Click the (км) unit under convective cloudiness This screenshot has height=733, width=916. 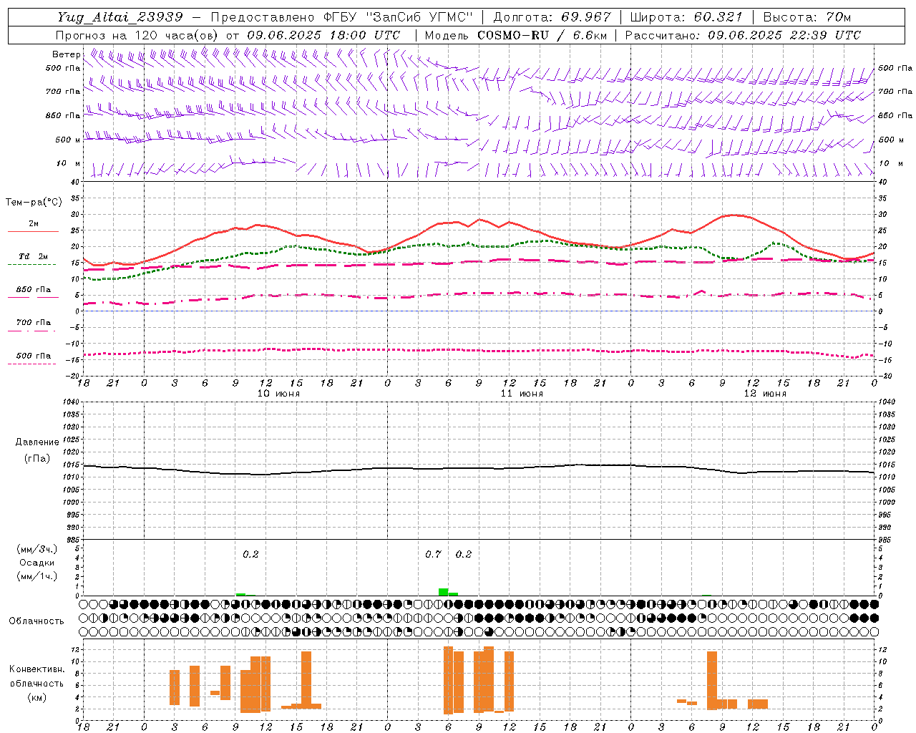click(36, 697)
